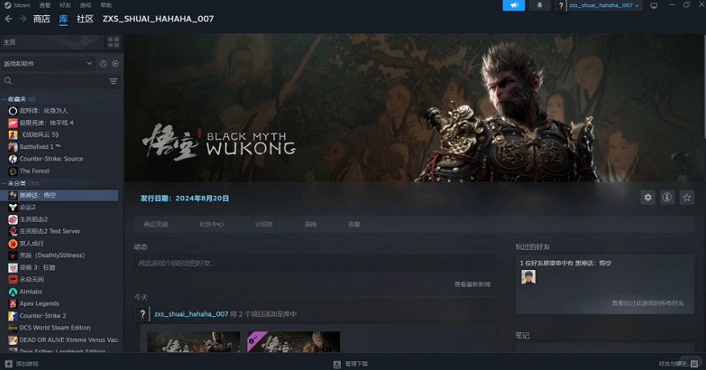Click the ready-to-play filter icon
Screen dimensions: 706x370
pyautogui.click(x=115, y=63)
